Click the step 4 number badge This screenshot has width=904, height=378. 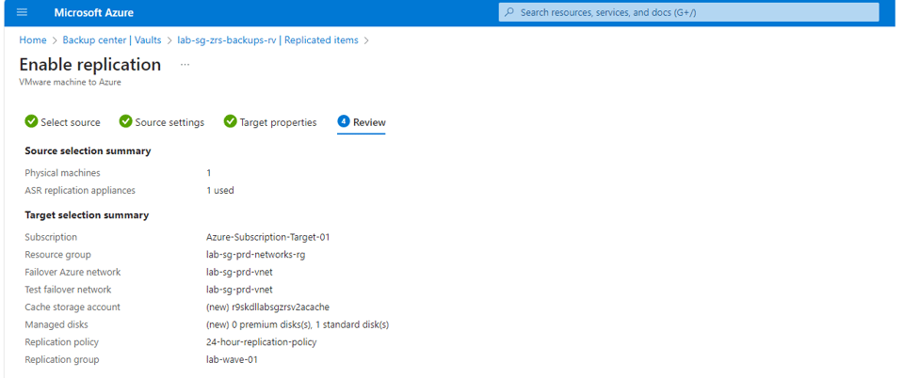pos(344,121)
